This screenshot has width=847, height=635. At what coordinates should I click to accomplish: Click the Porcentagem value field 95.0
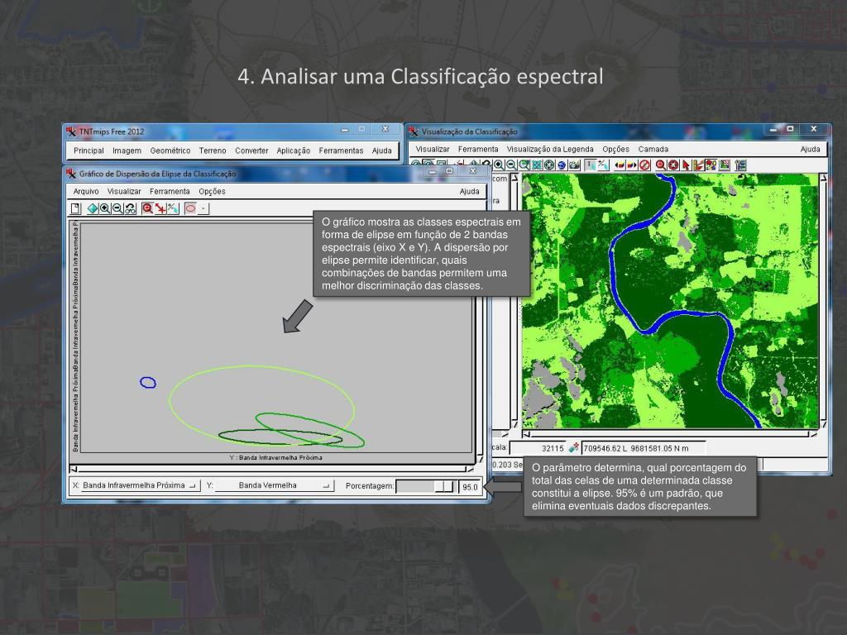click(x=470, y=486)
